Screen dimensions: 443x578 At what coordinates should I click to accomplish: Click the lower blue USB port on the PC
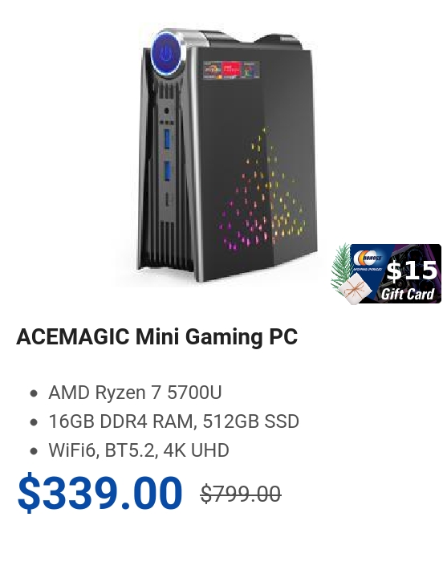(167, 172)
